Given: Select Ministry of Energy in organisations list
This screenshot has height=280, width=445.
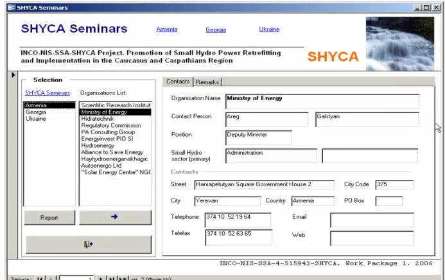Looking at the screenshot, I should (x=115, y=112).
